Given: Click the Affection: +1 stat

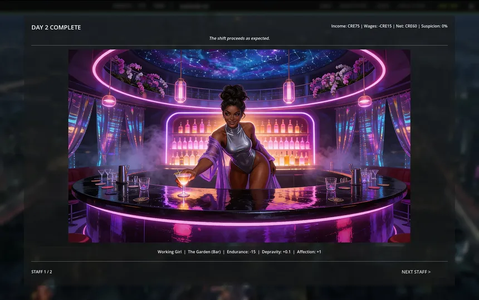Looking at the screenshot, I should [309, 252].
